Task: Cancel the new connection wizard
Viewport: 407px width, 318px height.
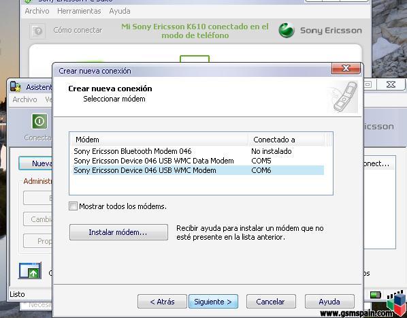Action: tap(271, 302)
